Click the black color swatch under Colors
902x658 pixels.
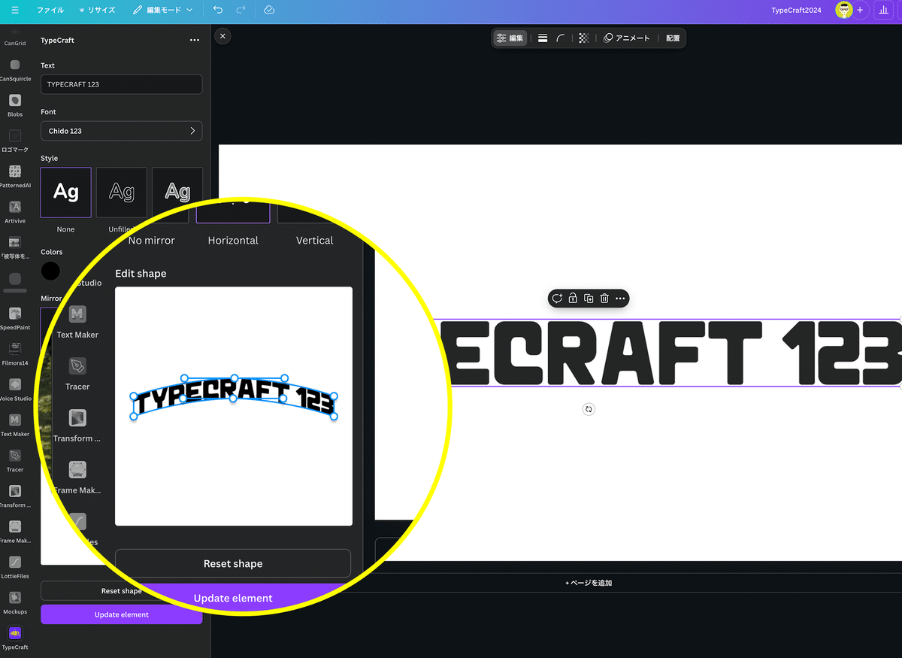(50, 271)
